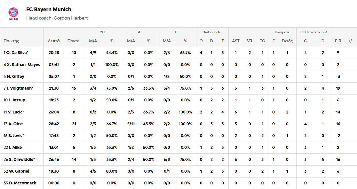Click the Rebounds group header
This screenshot has height=189, width=357.
click(212, 32)
